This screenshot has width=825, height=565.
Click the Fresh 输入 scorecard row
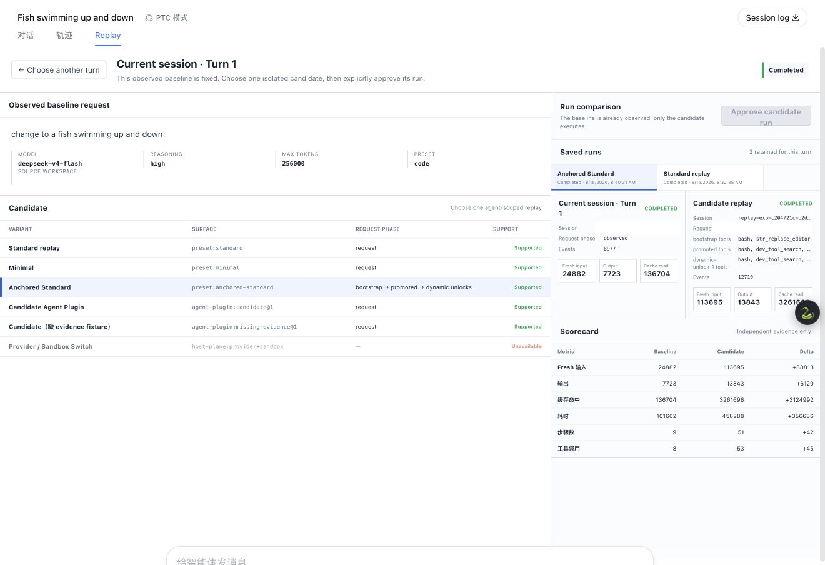coord(686,367)
